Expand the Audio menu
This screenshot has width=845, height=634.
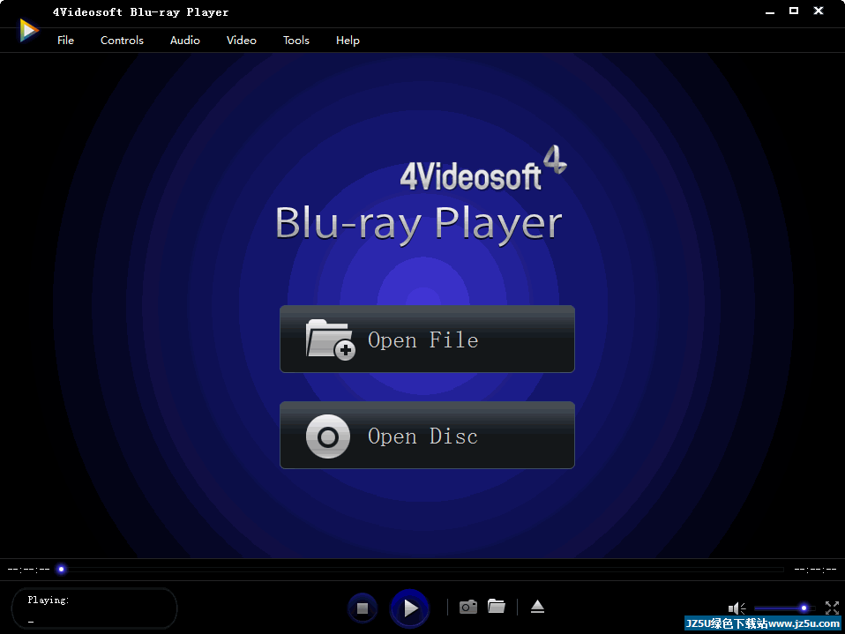point(184,41)
